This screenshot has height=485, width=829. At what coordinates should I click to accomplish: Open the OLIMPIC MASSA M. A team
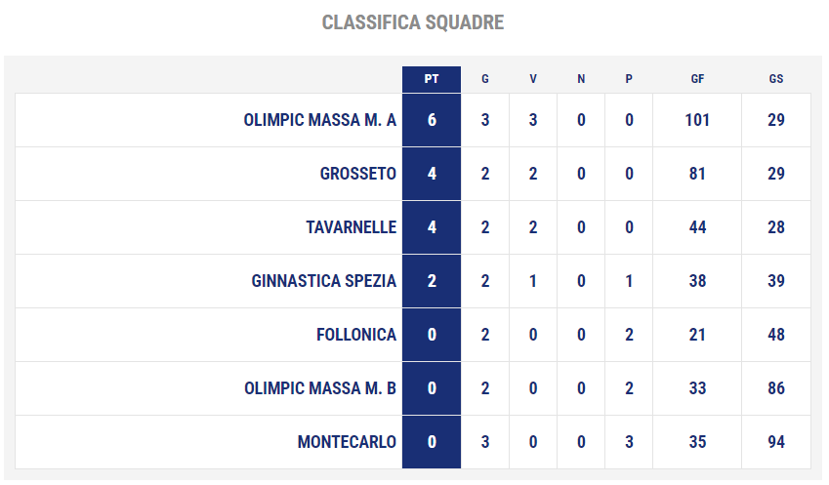point(320,120)
